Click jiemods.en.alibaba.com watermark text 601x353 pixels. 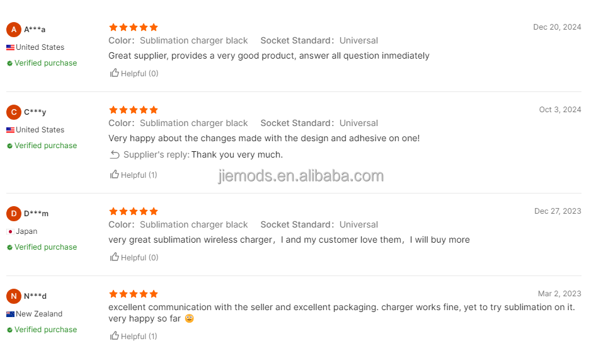(x=300, y=176)
